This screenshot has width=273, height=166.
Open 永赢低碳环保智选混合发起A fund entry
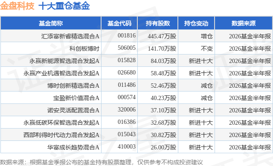pos(61,123)
